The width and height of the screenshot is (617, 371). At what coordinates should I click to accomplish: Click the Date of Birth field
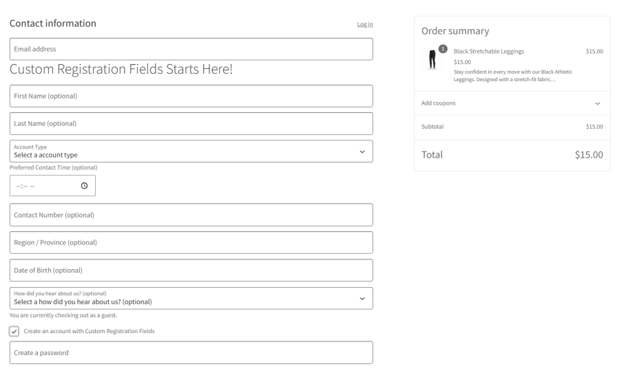click(191, 271)
